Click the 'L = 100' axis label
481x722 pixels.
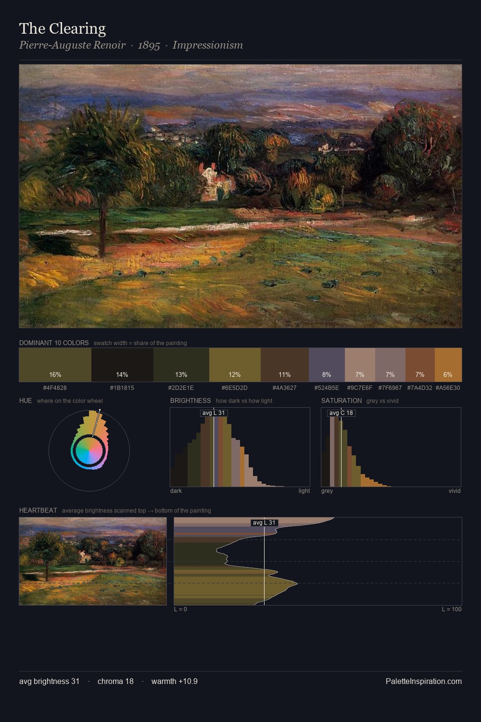(x=452, y=609)
